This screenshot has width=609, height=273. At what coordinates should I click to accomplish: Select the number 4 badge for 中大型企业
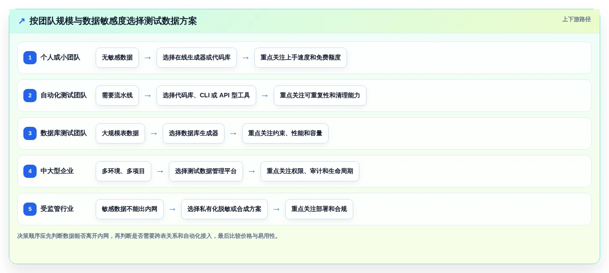pos(30,171)
